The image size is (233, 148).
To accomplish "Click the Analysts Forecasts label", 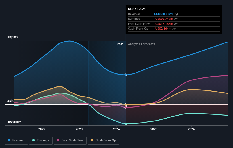I will click(141, 44).
